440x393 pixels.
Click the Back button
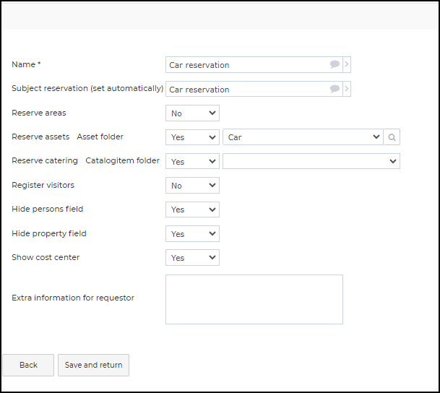[x=28, y=365]
